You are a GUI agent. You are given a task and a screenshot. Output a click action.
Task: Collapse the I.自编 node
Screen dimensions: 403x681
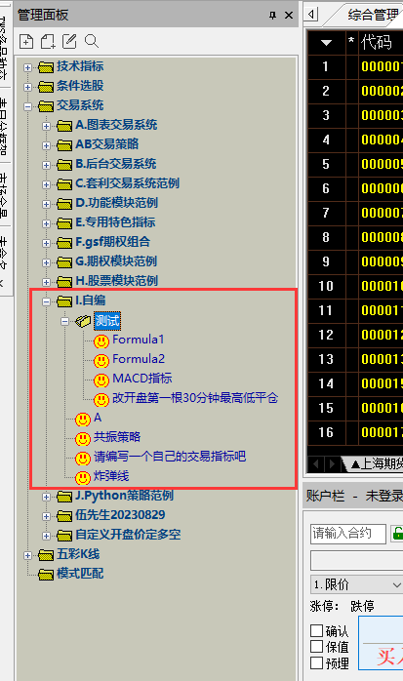click(47, 301)
